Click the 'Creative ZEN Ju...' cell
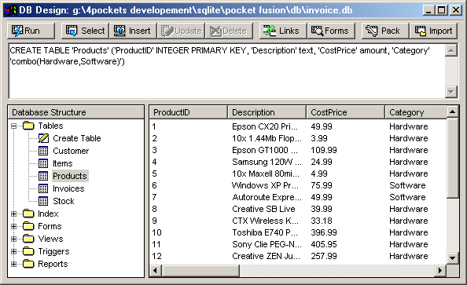The width and height of the screenshot is (467, 285). 266,256
